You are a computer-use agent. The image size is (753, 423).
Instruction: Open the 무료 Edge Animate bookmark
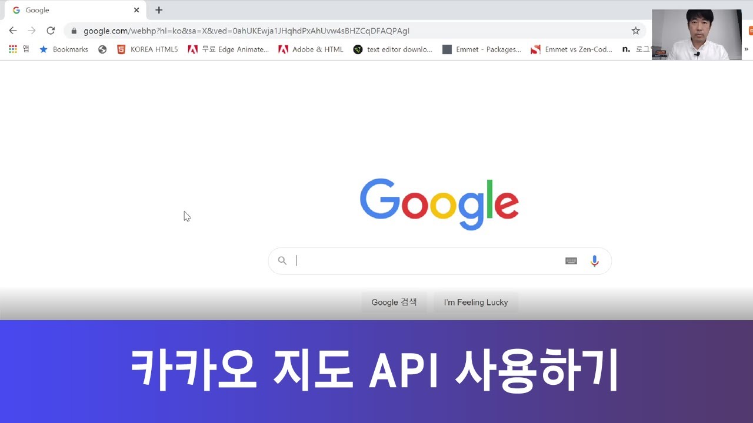point(228,49)
